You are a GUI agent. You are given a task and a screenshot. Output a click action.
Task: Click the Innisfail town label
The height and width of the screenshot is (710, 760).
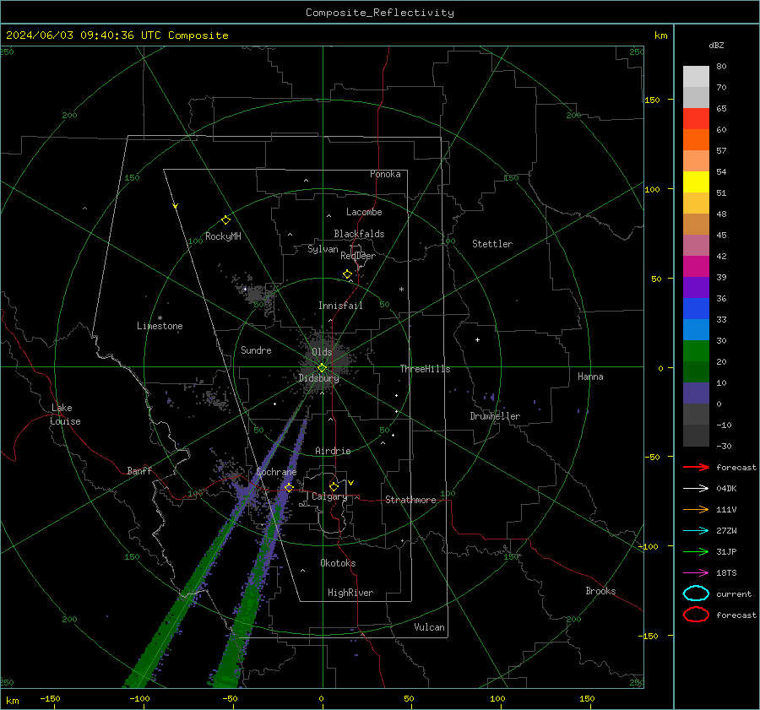point(340,306)
